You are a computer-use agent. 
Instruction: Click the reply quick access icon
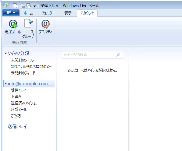22,6
